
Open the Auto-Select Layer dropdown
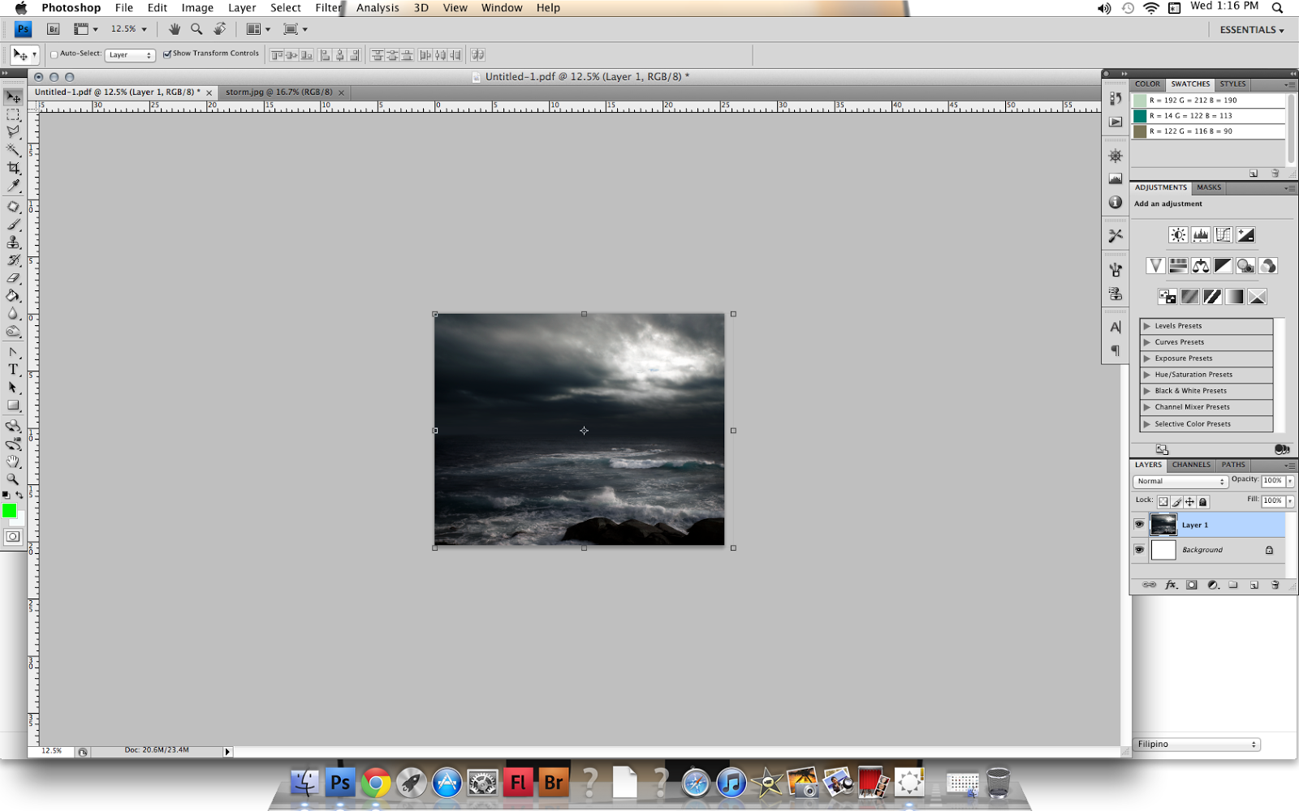click(x=130, y=55)
